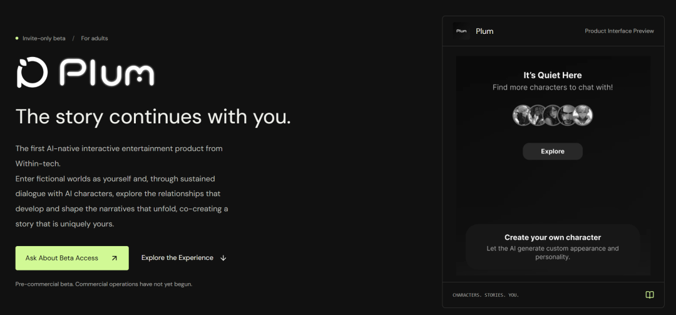This screenshot has height=315, width=676.
Task: Open the green book icon in the preview footer
Action: [650, 295]
